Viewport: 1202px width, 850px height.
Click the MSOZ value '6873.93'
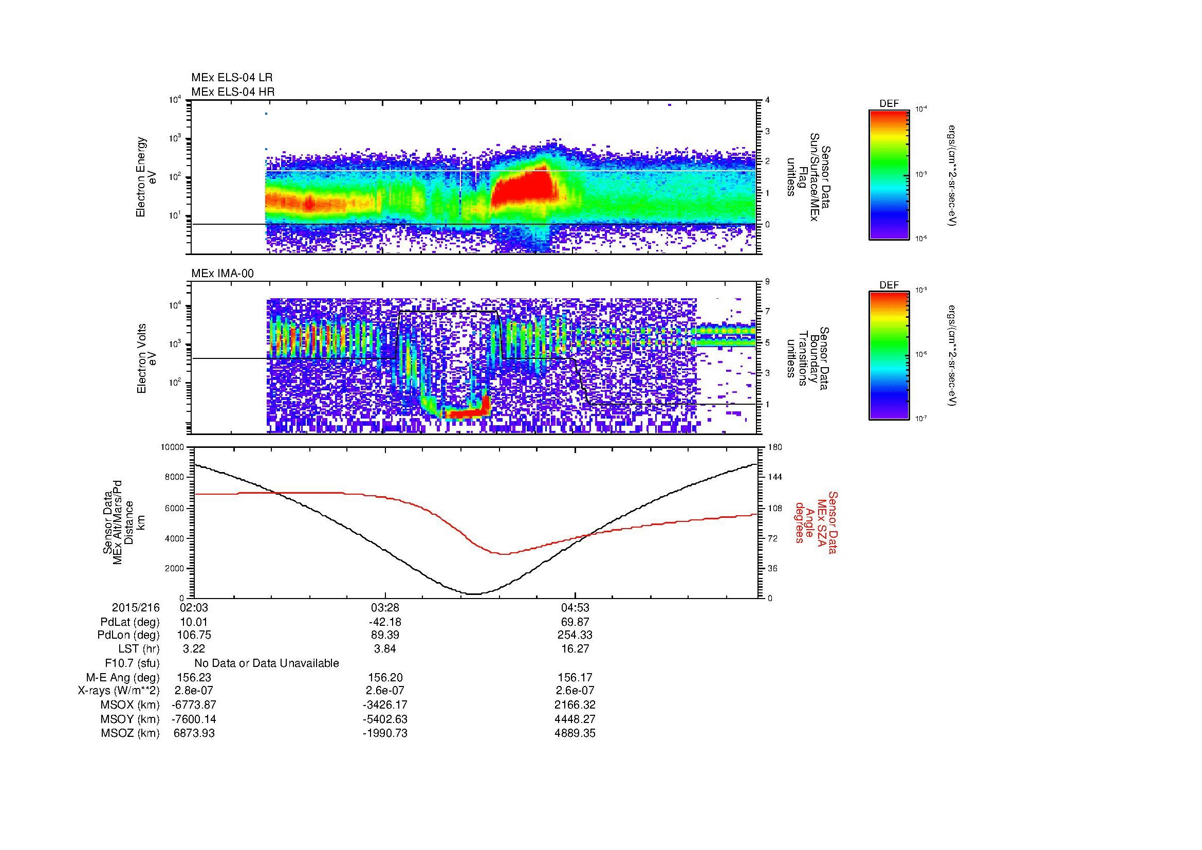point(194,733)
